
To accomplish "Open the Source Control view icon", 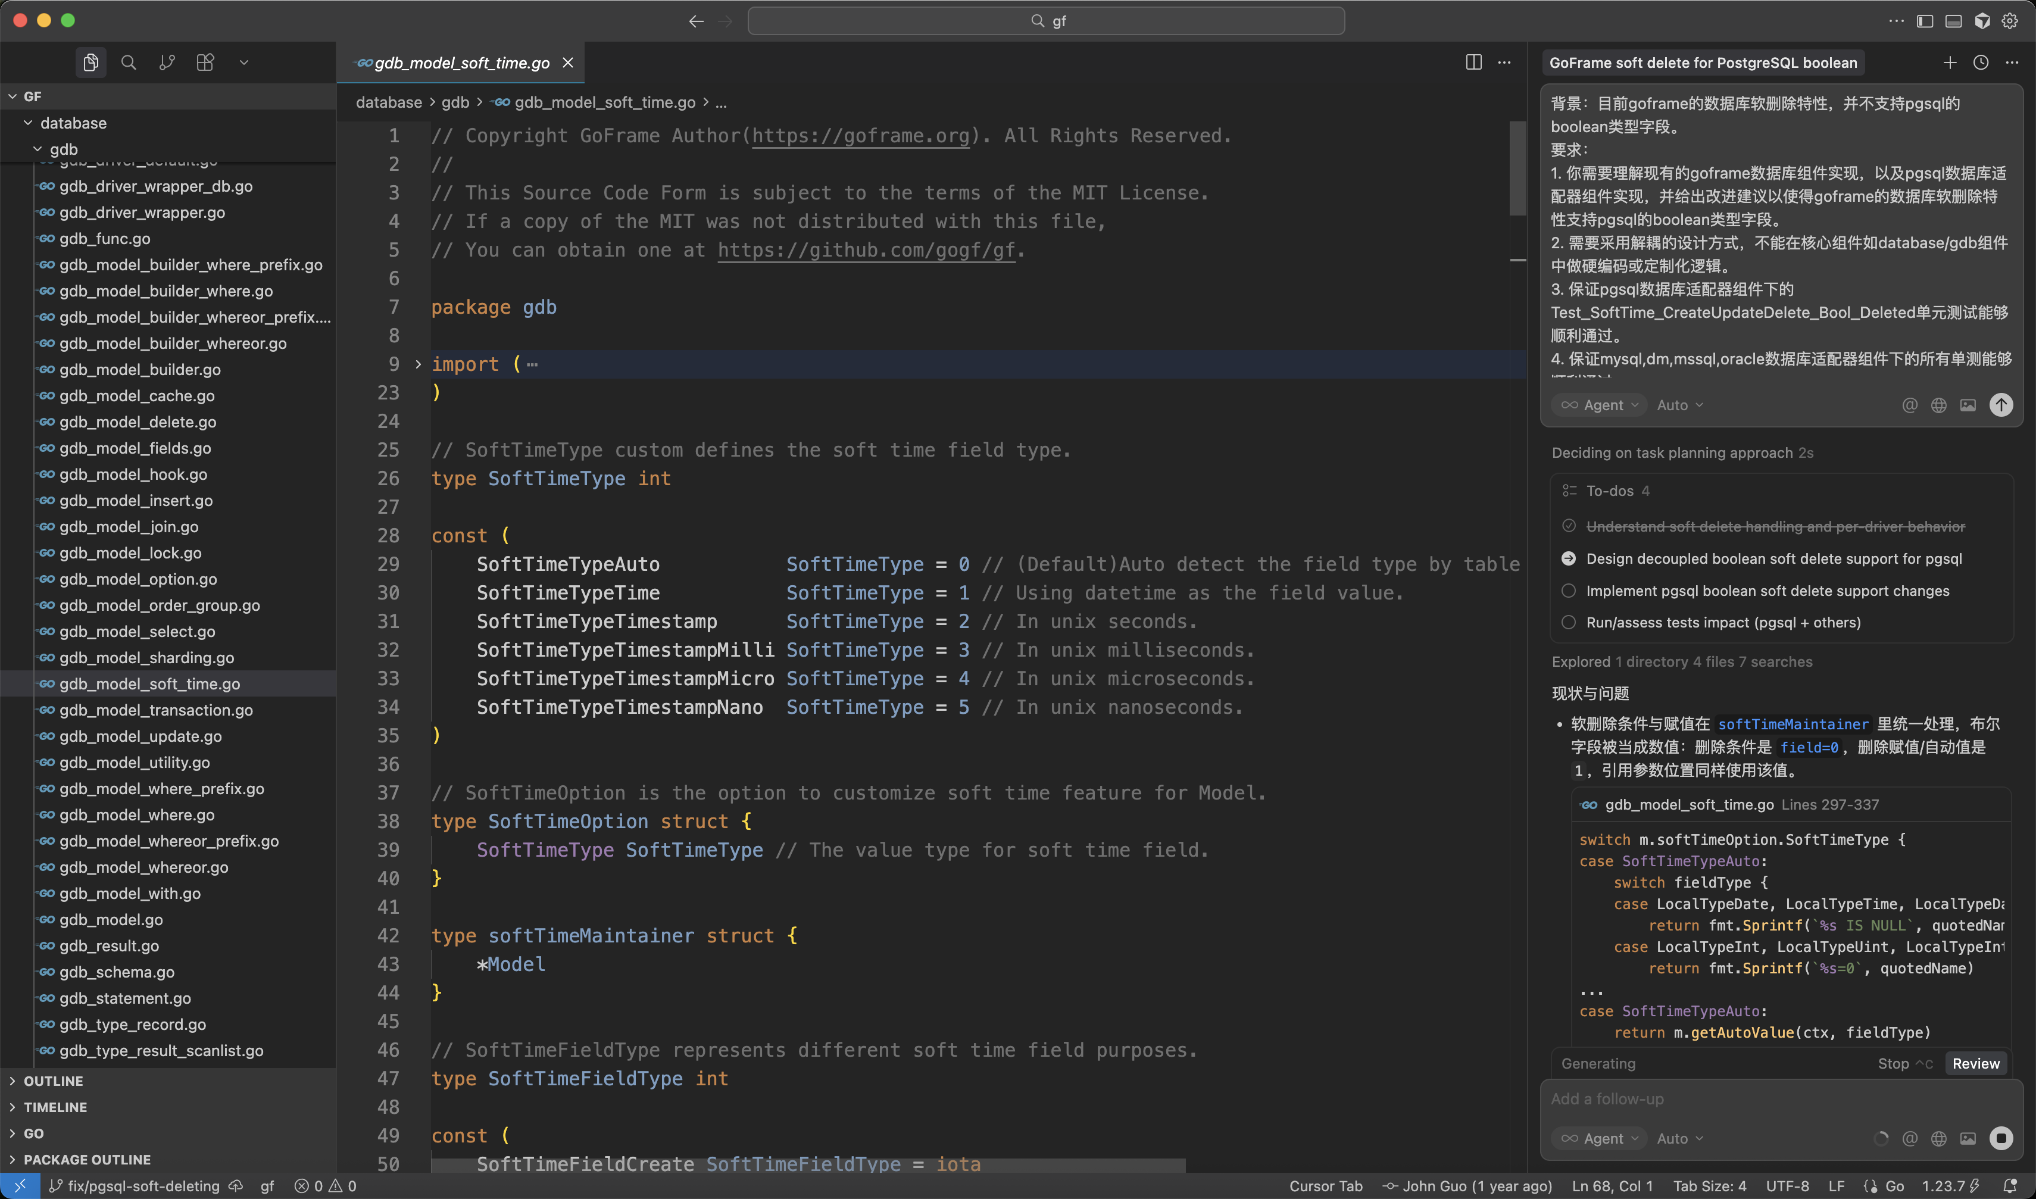I will click(167, 62).
